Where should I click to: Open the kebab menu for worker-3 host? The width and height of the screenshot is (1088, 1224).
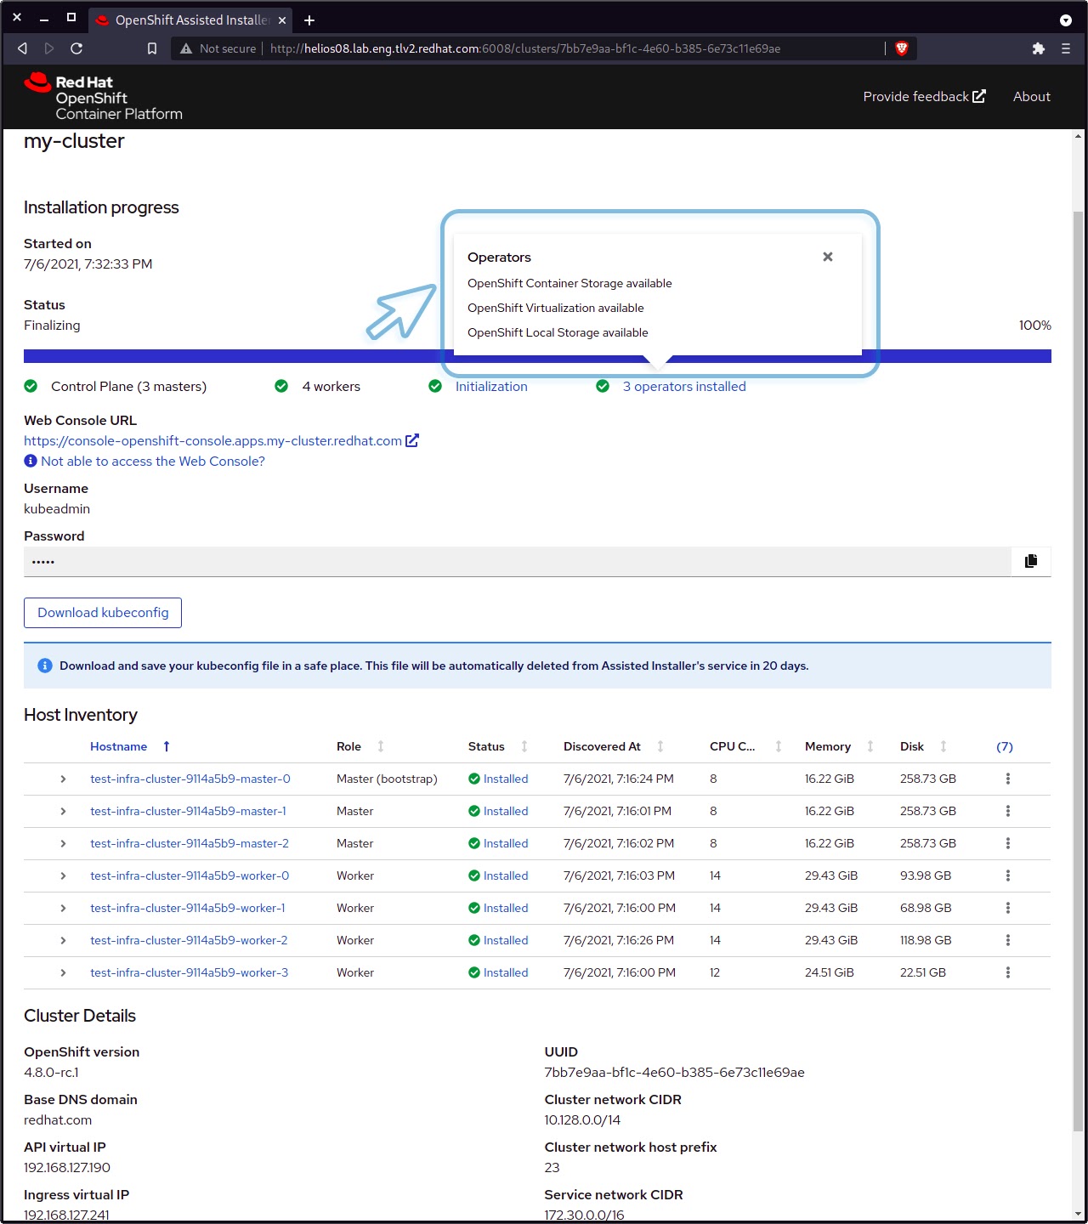tap(1008, 972)
